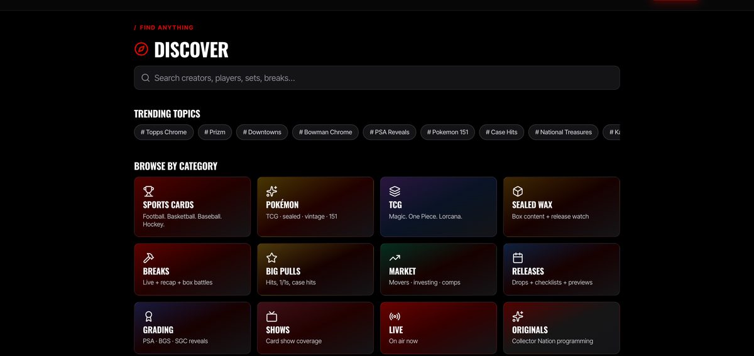Open the TCG category title

point(395,205)
